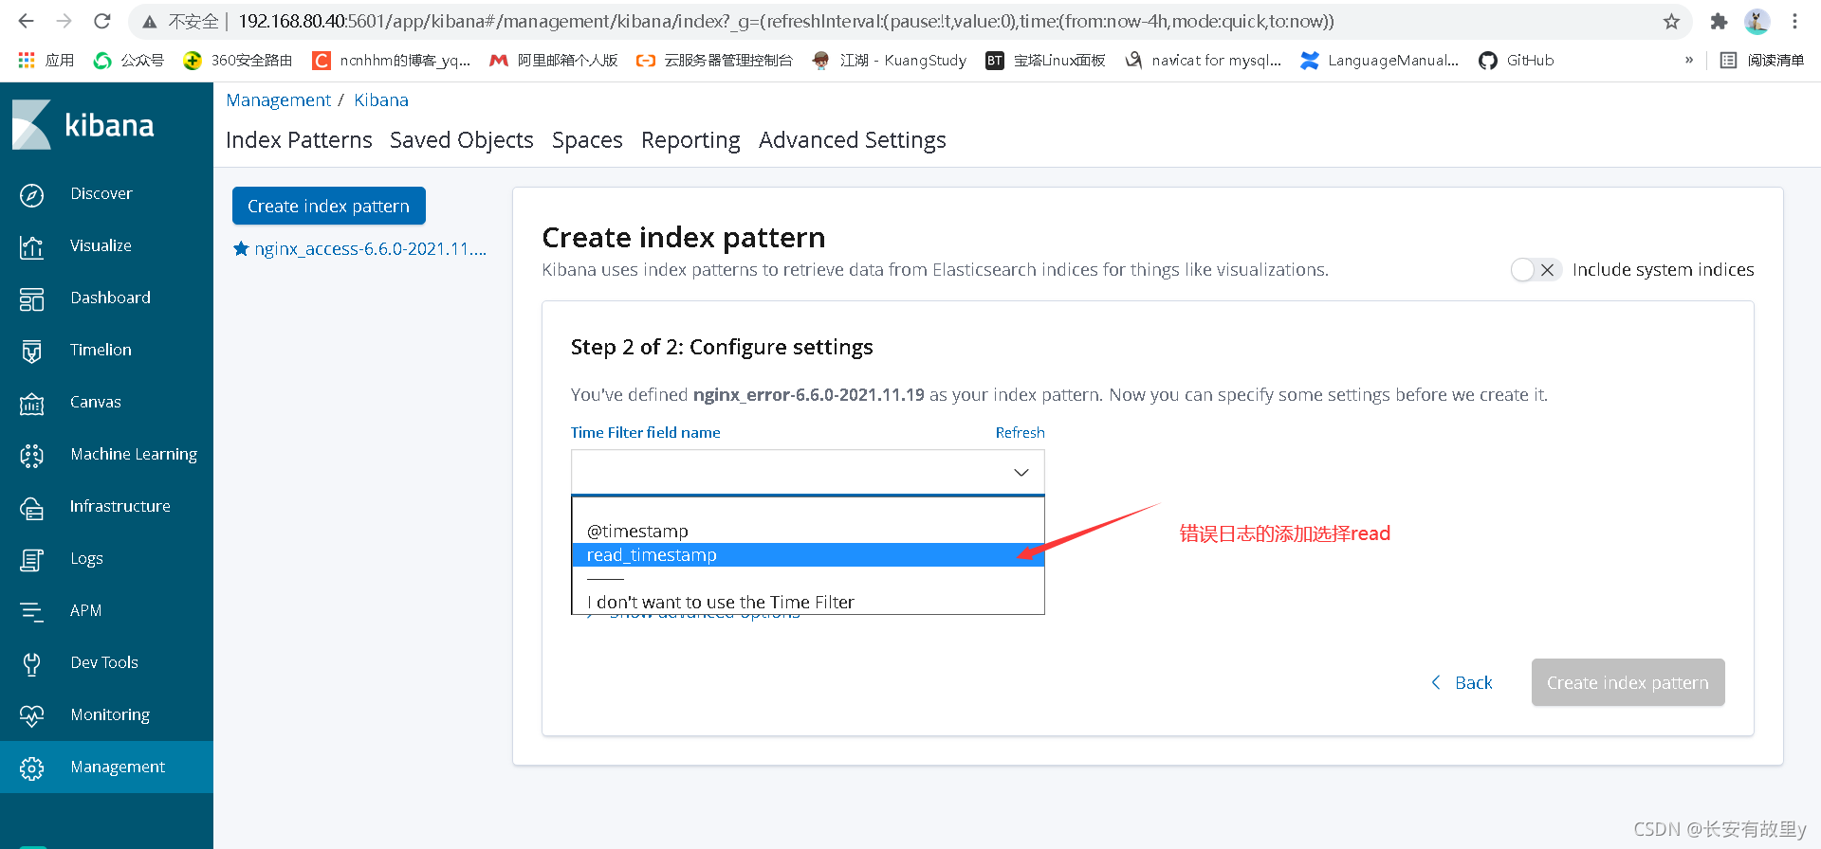
Task: Open Machine Learning via its icon
Action: tap(31, 455)
